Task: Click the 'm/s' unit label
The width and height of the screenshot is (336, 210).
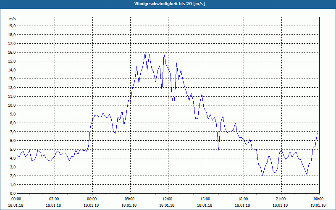Action: 12,19
